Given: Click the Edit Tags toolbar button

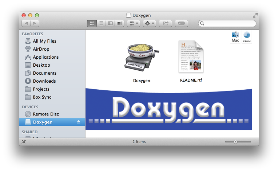Looking at the screenshot, I should (181, 23).
